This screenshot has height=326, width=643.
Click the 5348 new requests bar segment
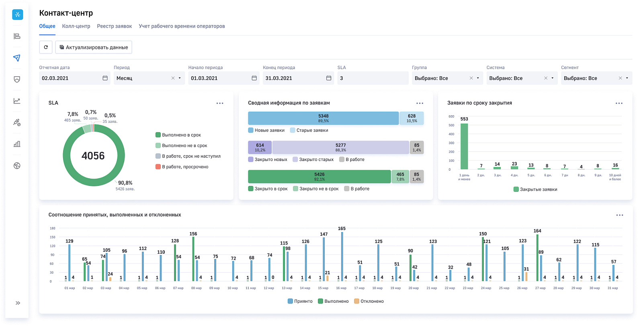tap(324, 118)
